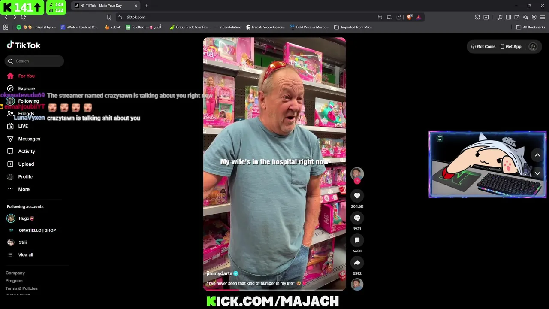Go to the Explore page
Screen dimensions: 549x309
(x=26, y=88)
